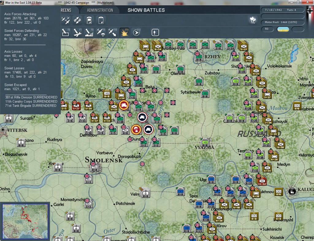Select the HQ unit at Vyazma
Screen dimensions: 314x241
205,142
